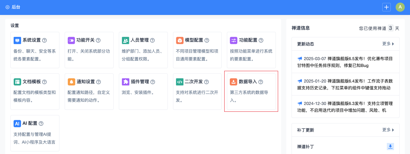Expand 更多 next to 补丁更新
The width and height of the screenshot is (410, 154).
tap(388, 130)
